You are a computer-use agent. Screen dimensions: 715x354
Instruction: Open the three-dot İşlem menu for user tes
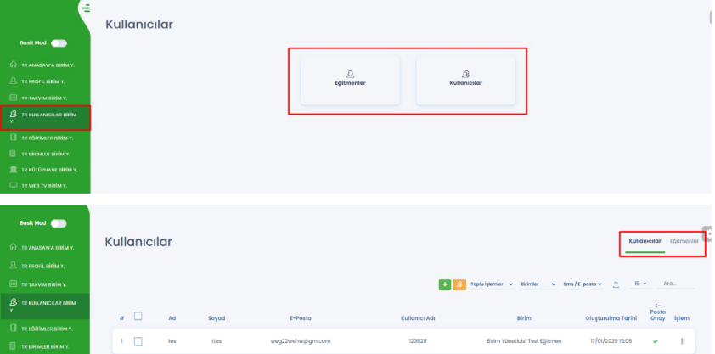(681, 340)
